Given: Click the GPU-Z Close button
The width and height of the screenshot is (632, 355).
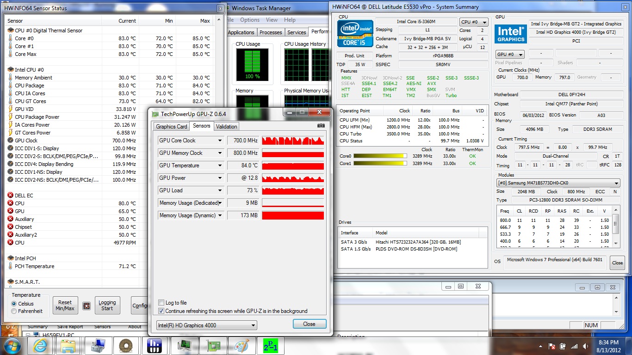Looking at the screenshot, I should 310,324.
